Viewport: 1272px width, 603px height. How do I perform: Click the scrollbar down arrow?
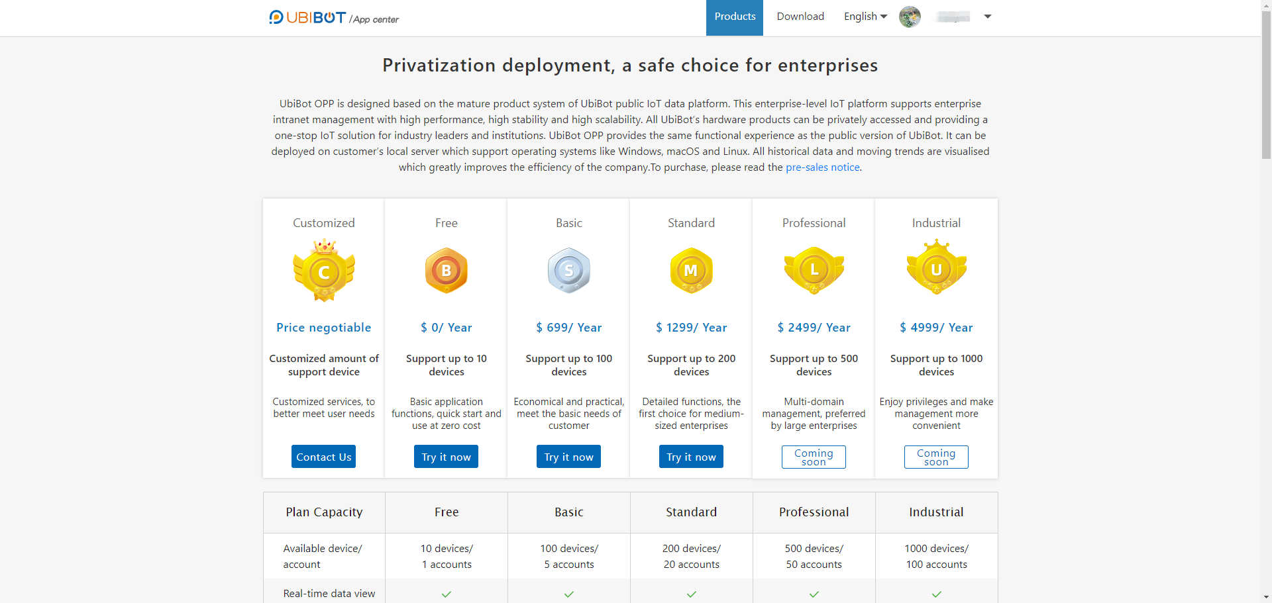1266,598
